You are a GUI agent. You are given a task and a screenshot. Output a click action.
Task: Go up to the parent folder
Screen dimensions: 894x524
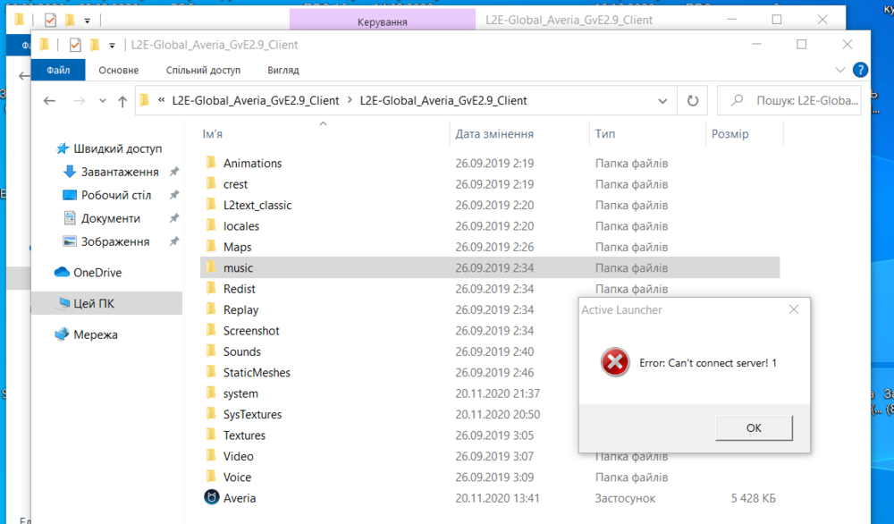coord(122,100)
